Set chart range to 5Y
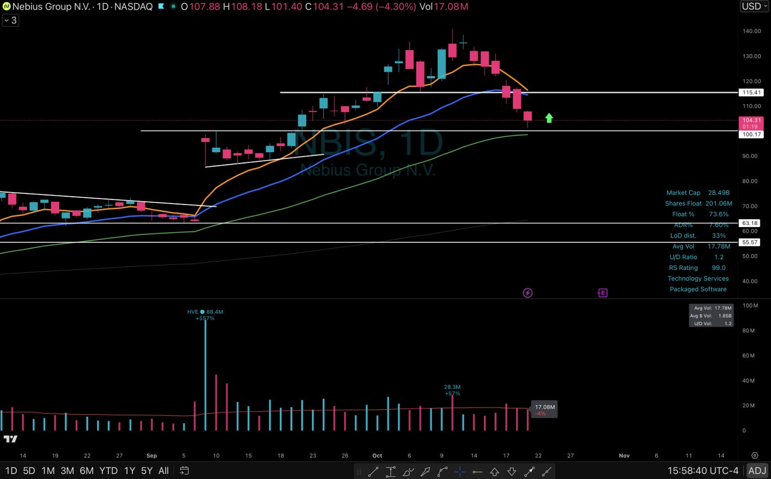771x479 pixels. 147,471
